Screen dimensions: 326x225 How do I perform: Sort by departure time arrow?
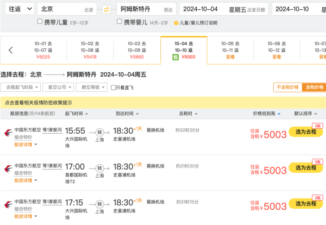[x=87, y=114]
